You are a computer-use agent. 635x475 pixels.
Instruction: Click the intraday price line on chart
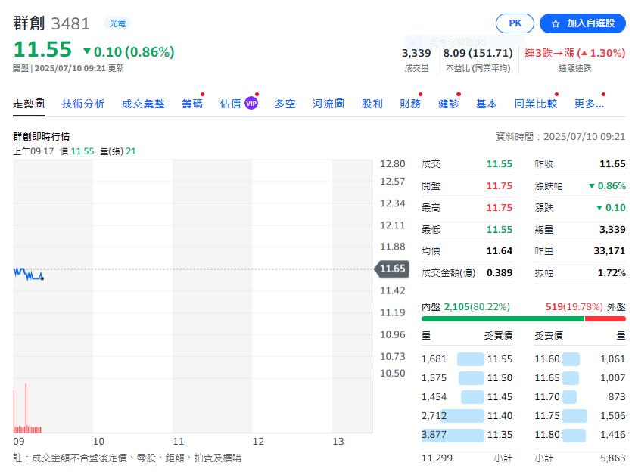[27, 275]
